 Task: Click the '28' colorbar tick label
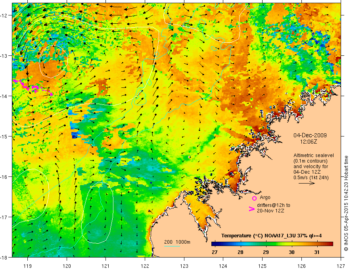[x=240, y=252]
